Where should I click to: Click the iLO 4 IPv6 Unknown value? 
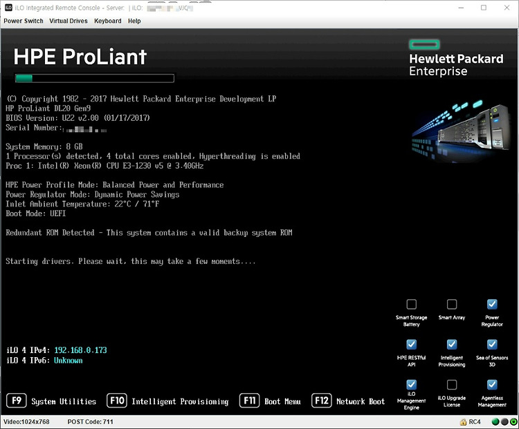pyautogui.click(x=69, y=361)
